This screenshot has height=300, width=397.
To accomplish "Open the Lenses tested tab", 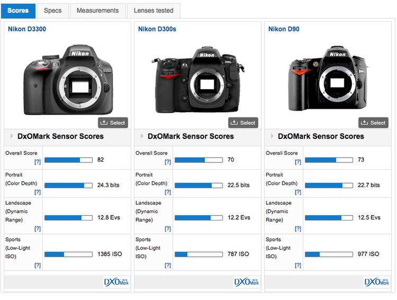I will pos(154,11).
